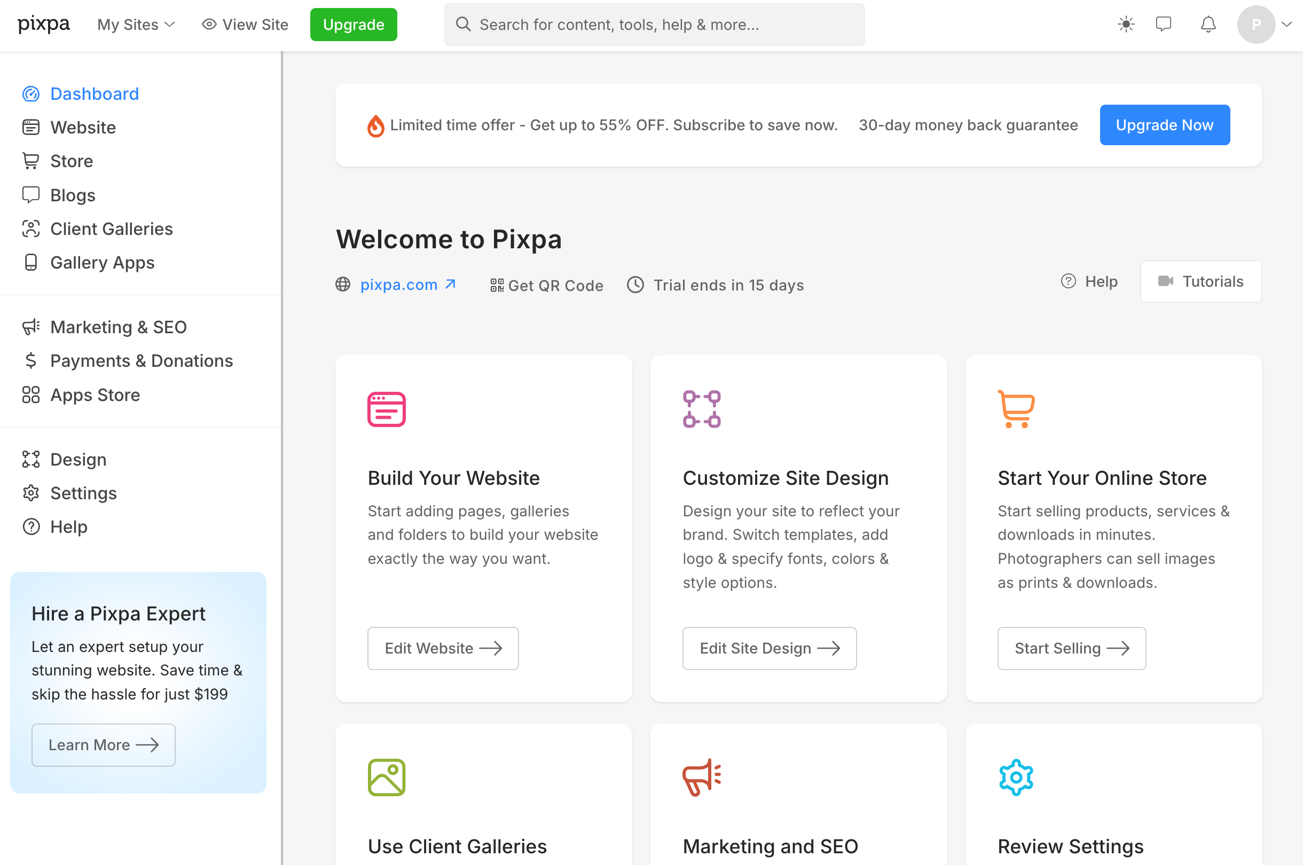The height and width of the screenshot is (865, 1303).
Task: Click the Tutorials video camera icon
Action: (1166, 281)
